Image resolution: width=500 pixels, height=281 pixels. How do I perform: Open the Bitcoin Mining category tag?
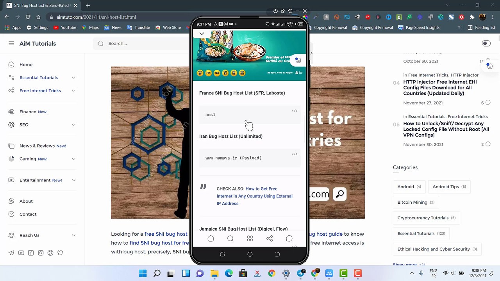pyautogui.click(x=415, y=202)
